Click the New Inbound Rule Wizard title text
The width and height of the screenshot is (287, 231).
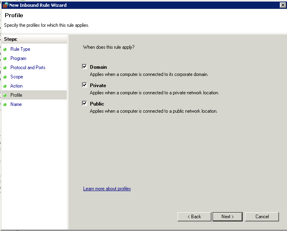click(38, 5)
